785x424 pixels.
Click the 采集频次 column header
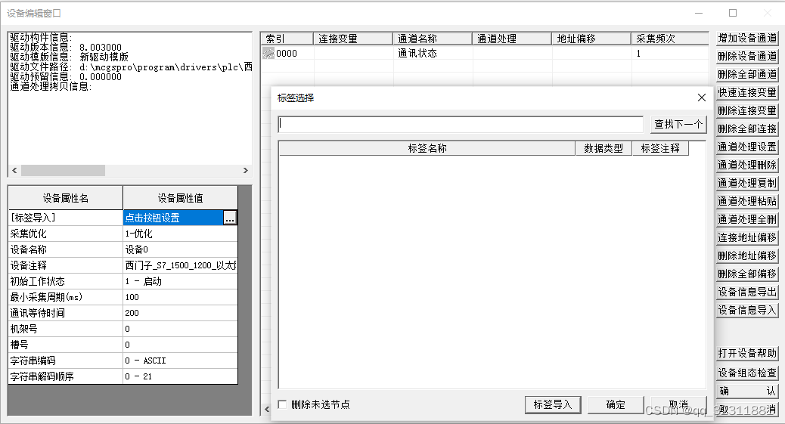[x=670, y=39]
